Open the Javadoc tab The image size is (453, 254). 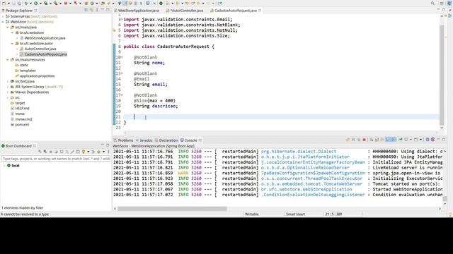coord(144,140)
